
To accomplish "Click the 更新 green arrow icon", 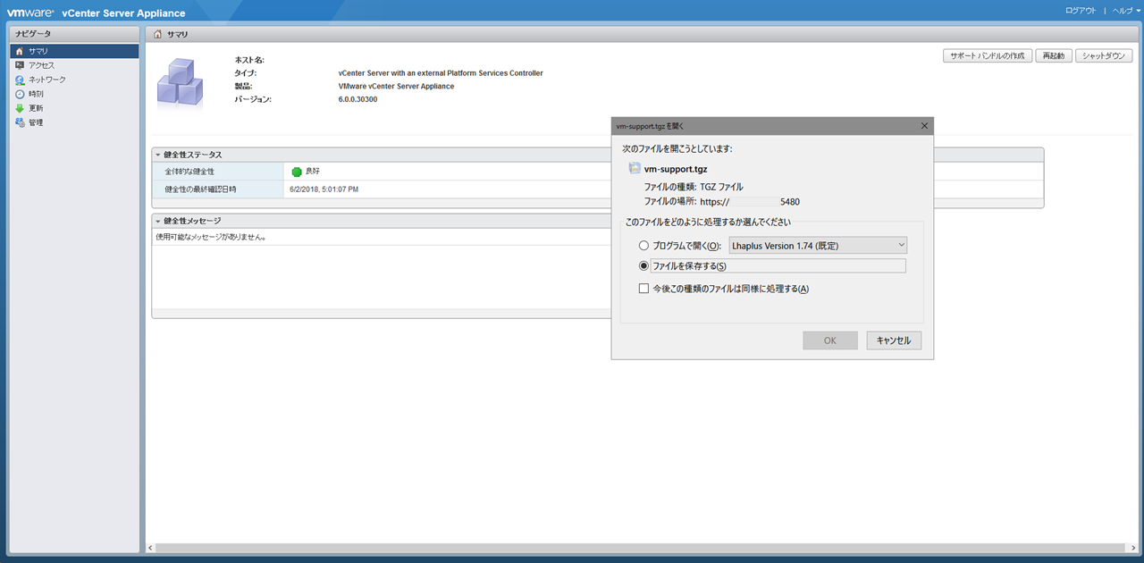I will 20,108.
